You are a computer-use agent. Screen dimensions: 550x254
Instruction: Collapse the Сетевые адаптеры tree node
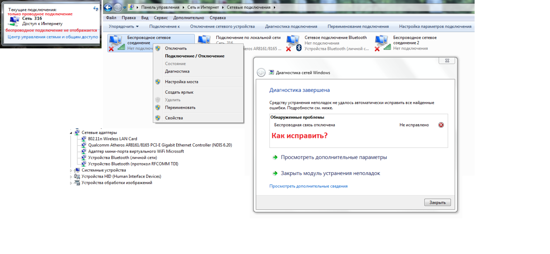[x=71, y=133]
